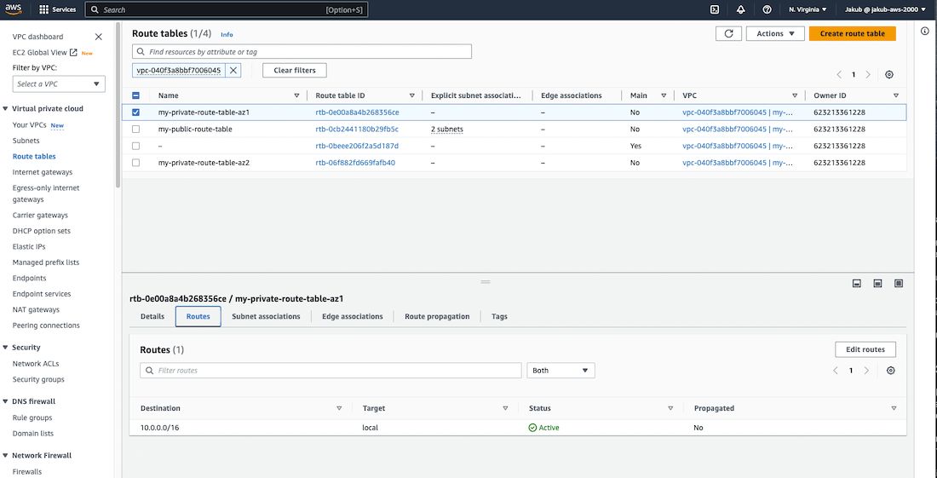
Task: Click the Filter routes search field
Action: (x=331, y=371)
